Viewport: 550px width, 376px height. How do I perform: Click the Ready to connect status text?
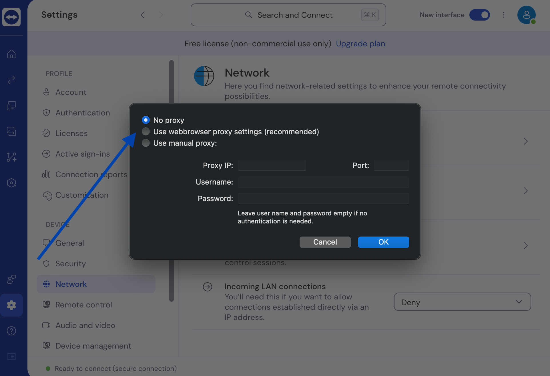pos(116,369)
